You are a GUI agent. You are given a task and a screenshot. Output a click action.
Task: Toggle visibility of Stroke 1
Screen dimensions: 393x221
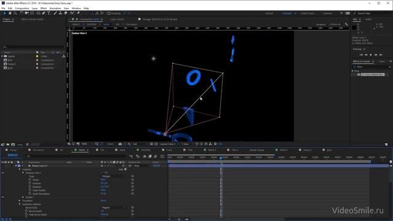[2, 198]
